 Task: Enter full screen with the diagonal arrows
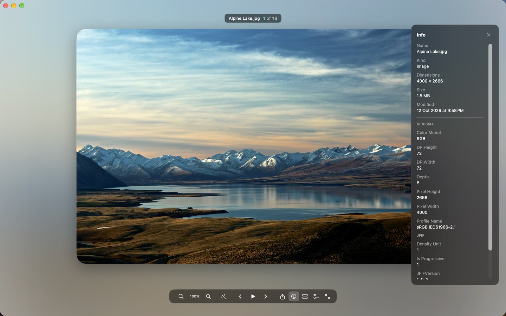(x=327, y=296)
